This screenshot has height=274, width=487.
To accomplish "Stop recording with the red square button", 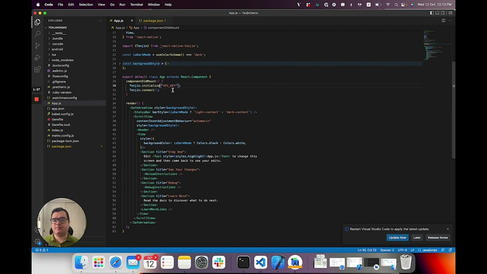I will [37, 99].
